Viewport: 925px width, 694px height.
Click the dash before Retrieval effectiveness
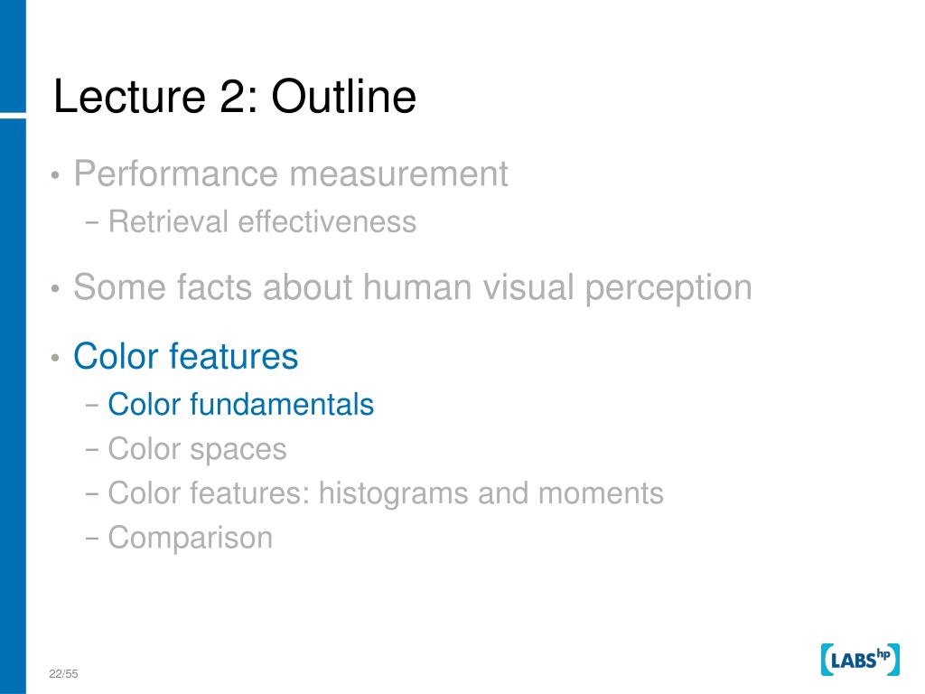[x=92, y=223]
